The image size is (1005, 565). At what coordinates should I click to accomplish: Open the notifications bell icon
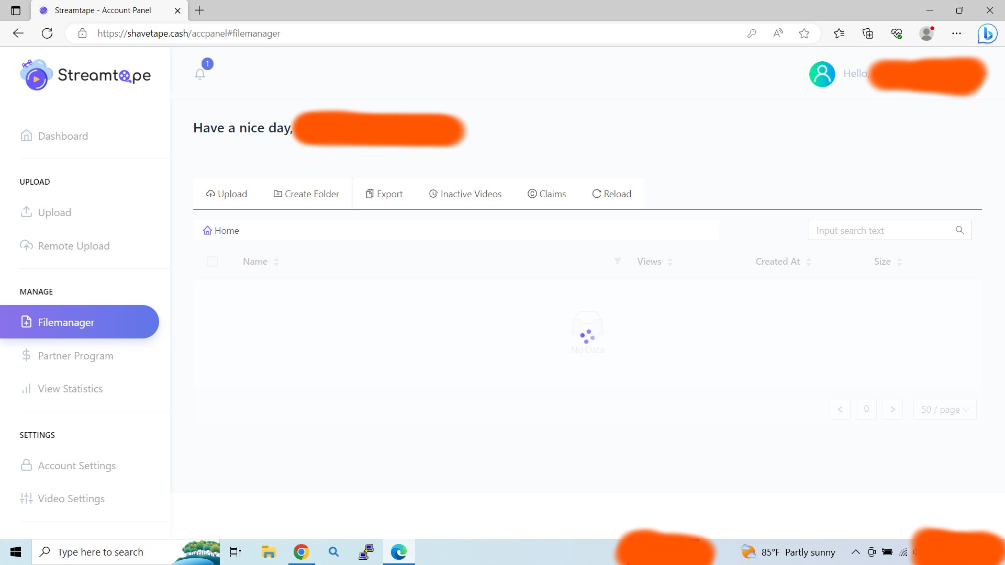(200, 74)
